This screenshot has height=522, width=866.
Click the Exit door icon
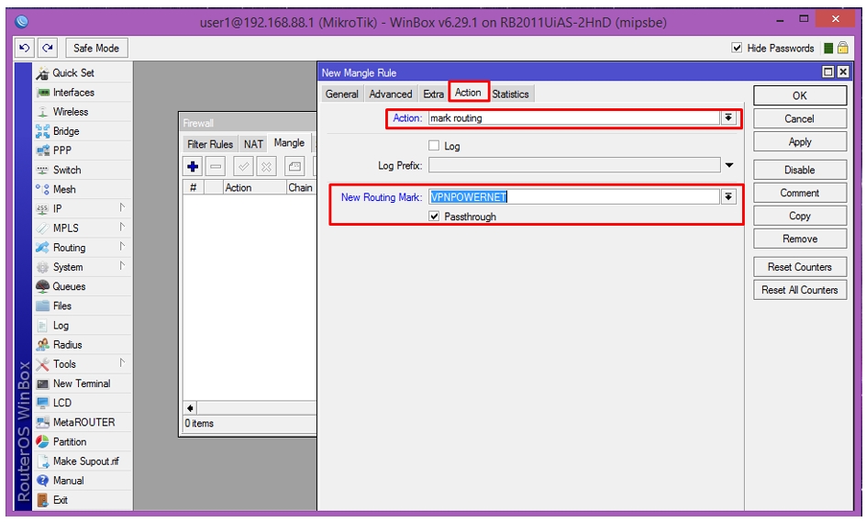[42, 500]
